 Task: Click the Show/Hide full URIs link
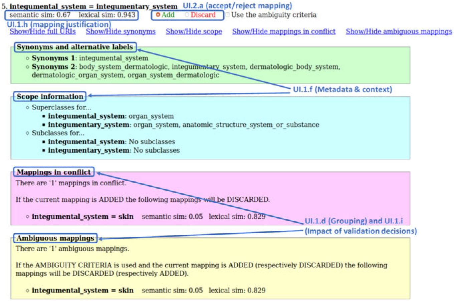[x=42, y=31]
